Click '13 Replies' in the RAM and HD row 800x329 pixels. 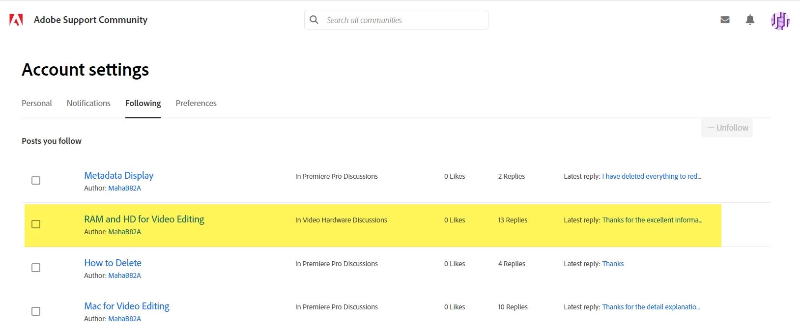pos(513,220)
